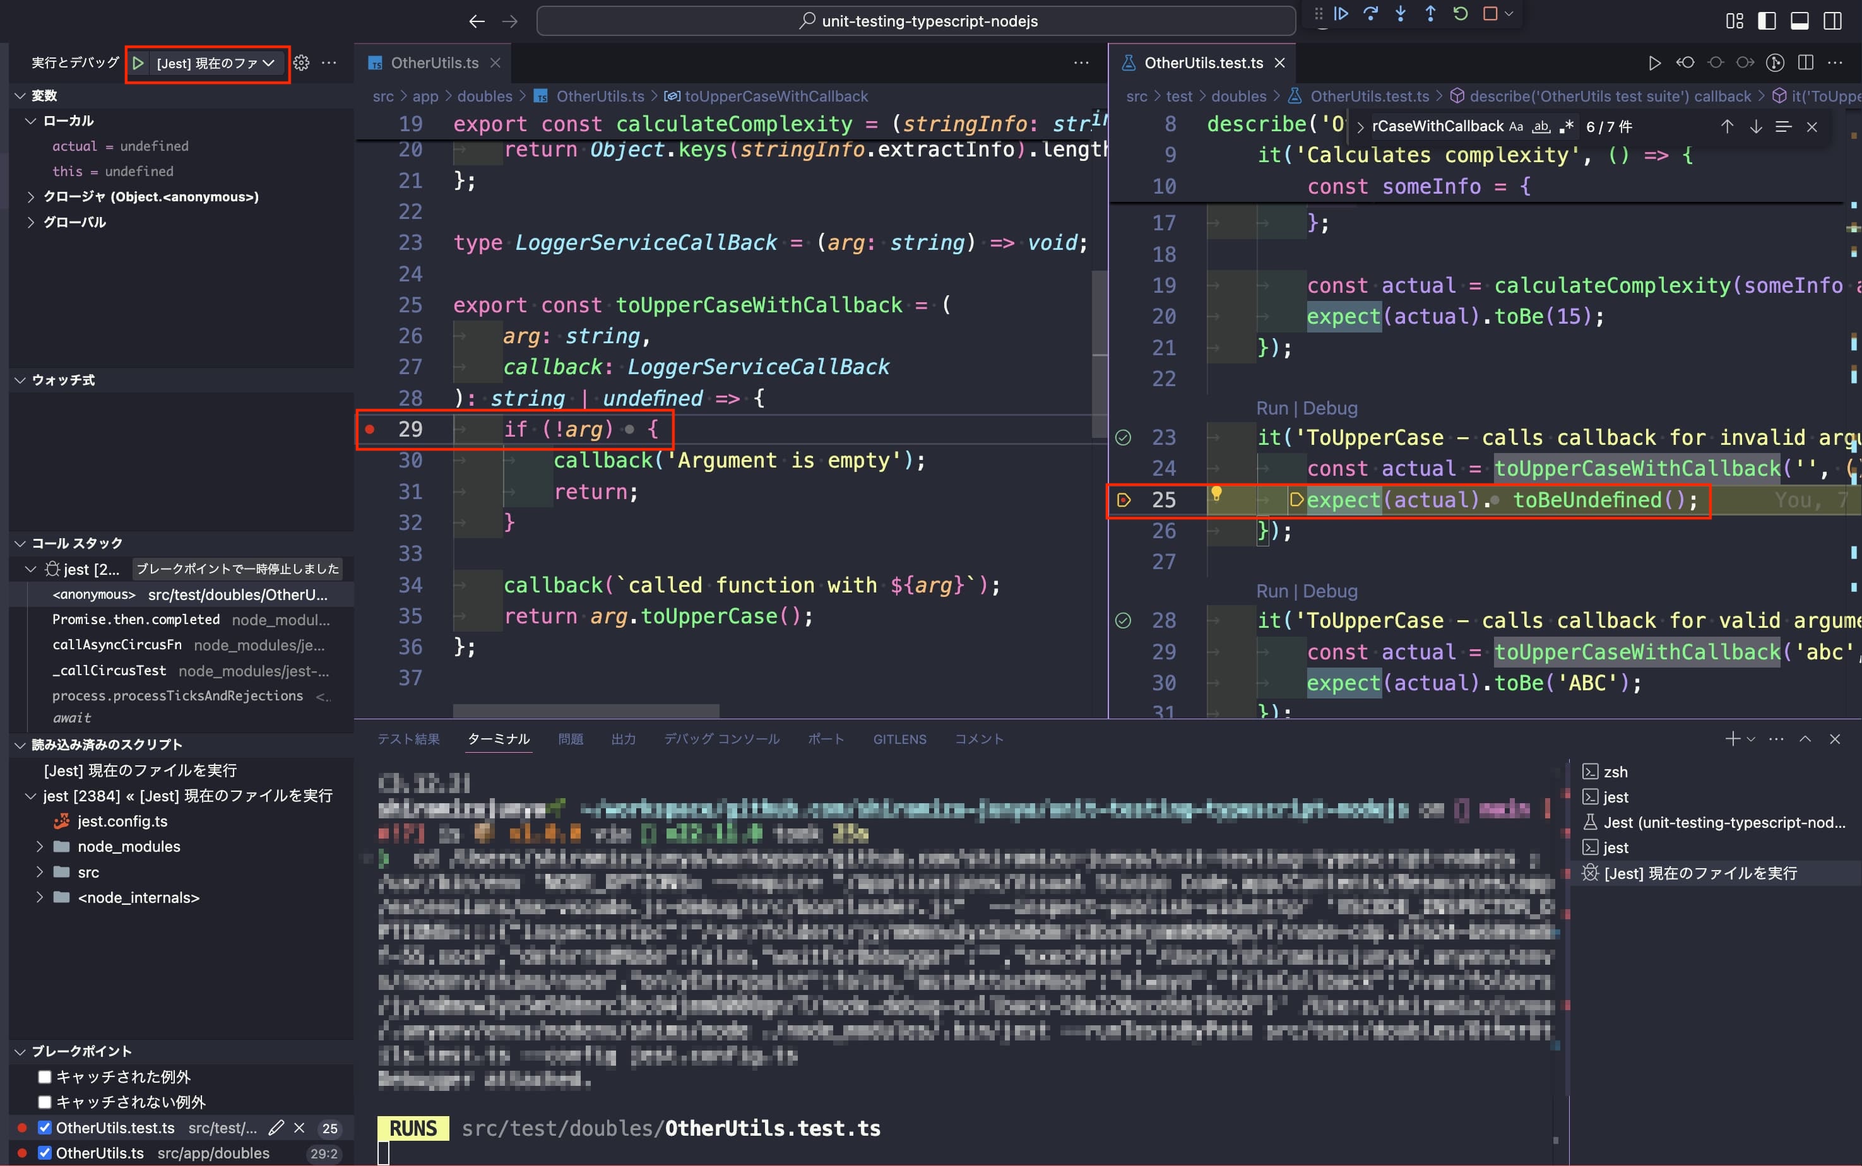Click the Step Out debug icon
Viewport: 1862px width, 1166px height.
tap(1431, 14)
